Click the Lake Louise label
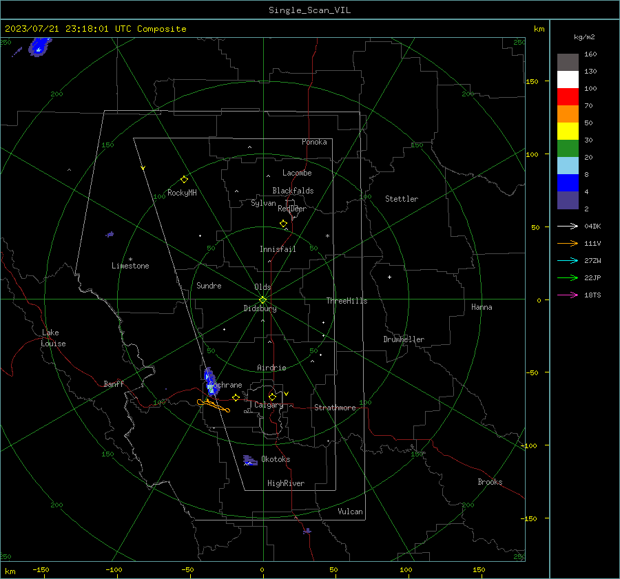620x579 pixels. [53, 338]
